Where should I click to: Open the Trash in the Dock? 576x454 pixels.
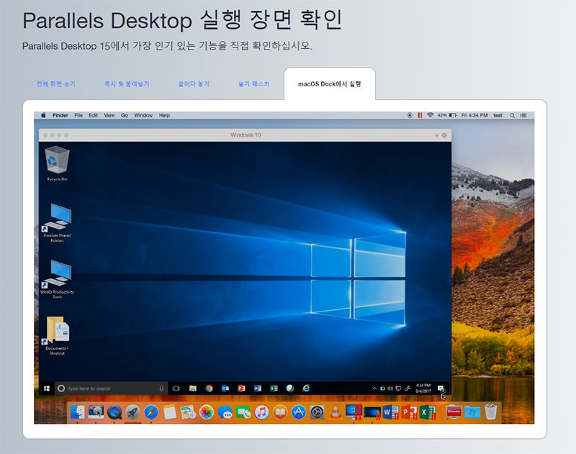[491, 412]
